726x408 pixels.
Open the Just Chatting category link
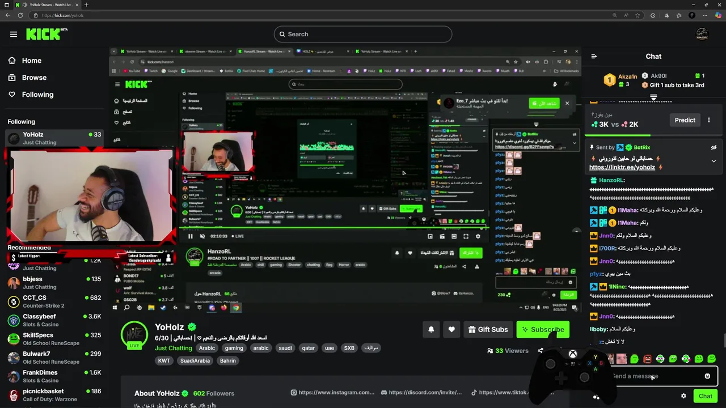174,348
